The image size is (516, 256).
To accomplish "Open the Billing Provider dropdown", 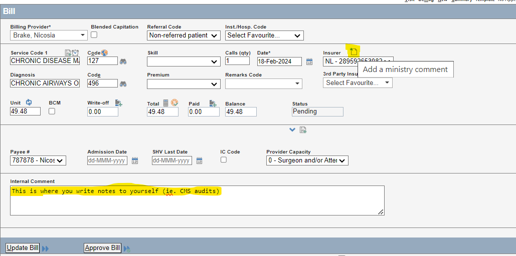I will [49, 35].
